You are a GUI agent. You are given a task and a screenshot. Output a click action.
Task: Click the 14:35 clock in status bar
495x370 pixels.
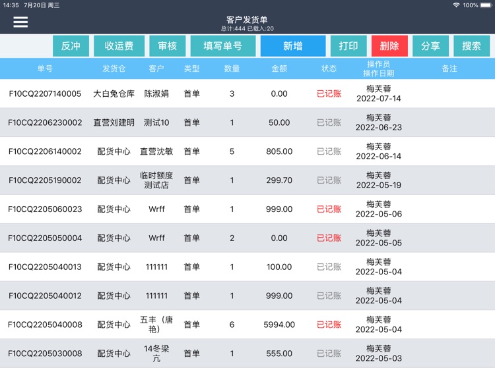[11, 5]
